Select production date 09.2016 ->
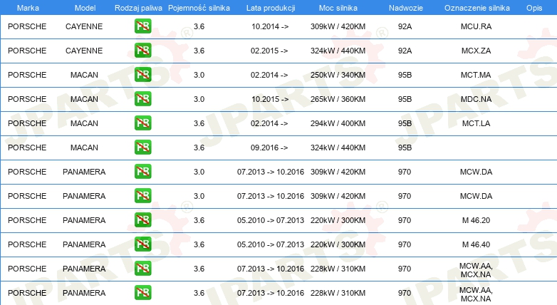557x305 pixels. coord(269,148)
